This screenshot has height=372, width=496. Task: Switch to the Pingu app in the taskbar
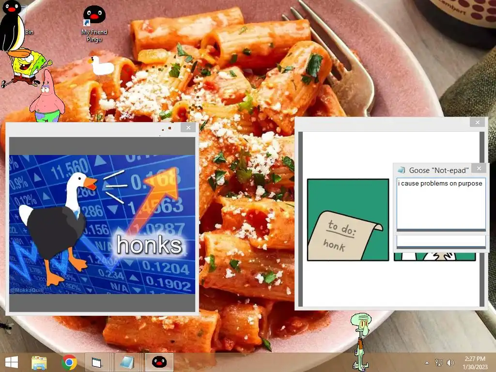(159, 362)
